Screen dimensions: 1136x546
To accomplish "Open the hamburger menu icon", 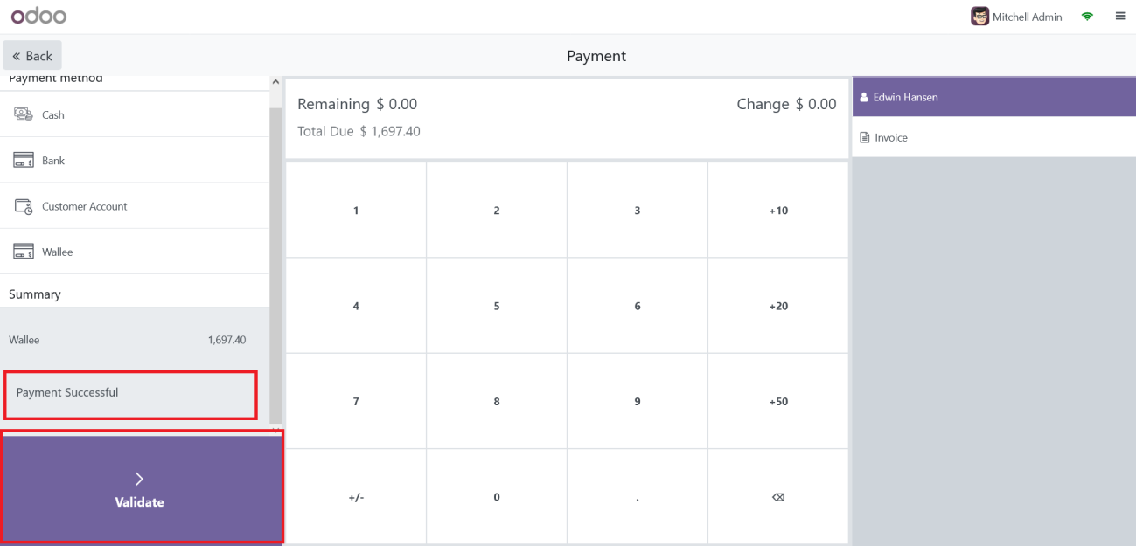I will point(1120,16).
